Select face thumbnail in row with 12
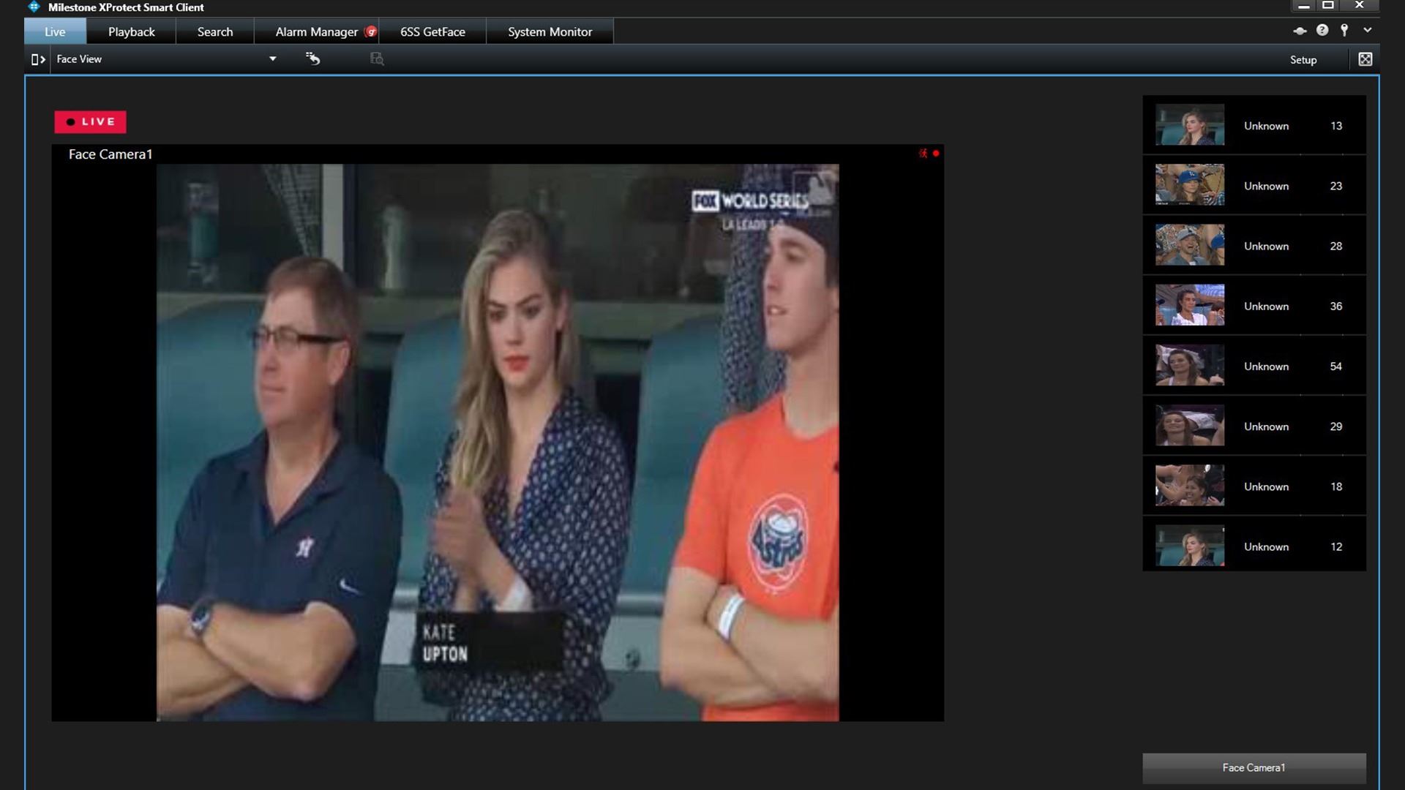The height and width of the screenshot is (790, 1405). pos(1189,545)
